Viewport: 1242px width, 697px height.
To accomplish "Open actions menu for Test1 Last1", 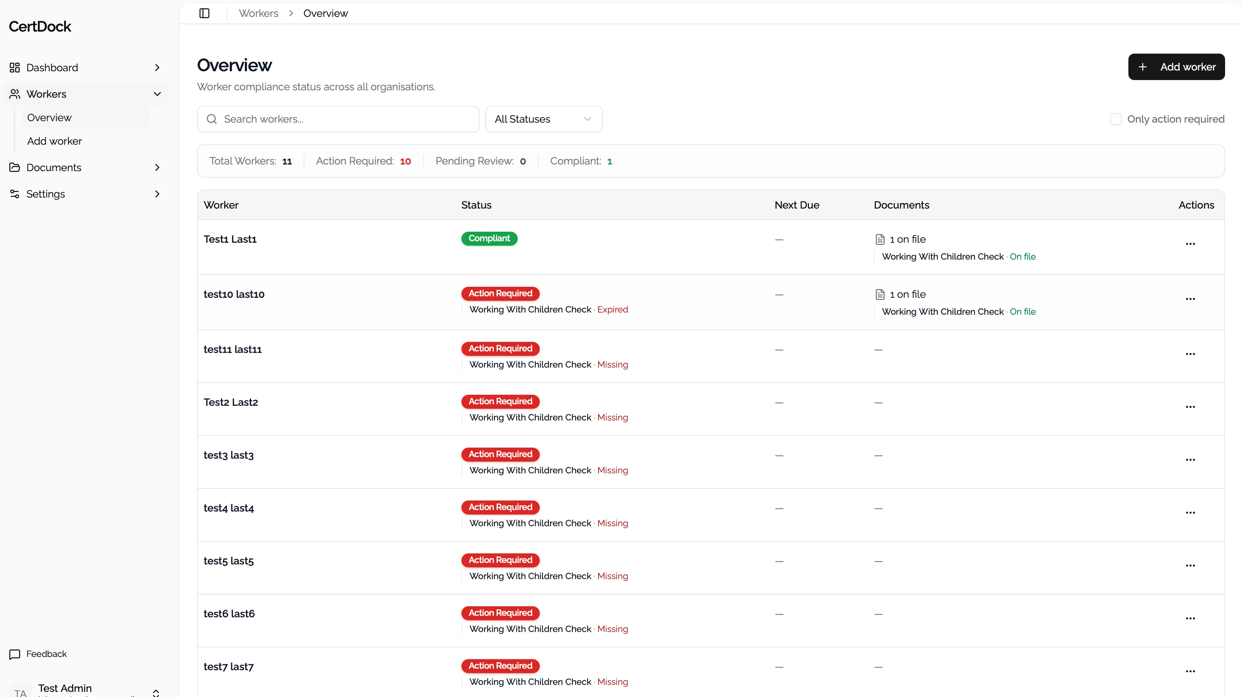I will 1191,244.
